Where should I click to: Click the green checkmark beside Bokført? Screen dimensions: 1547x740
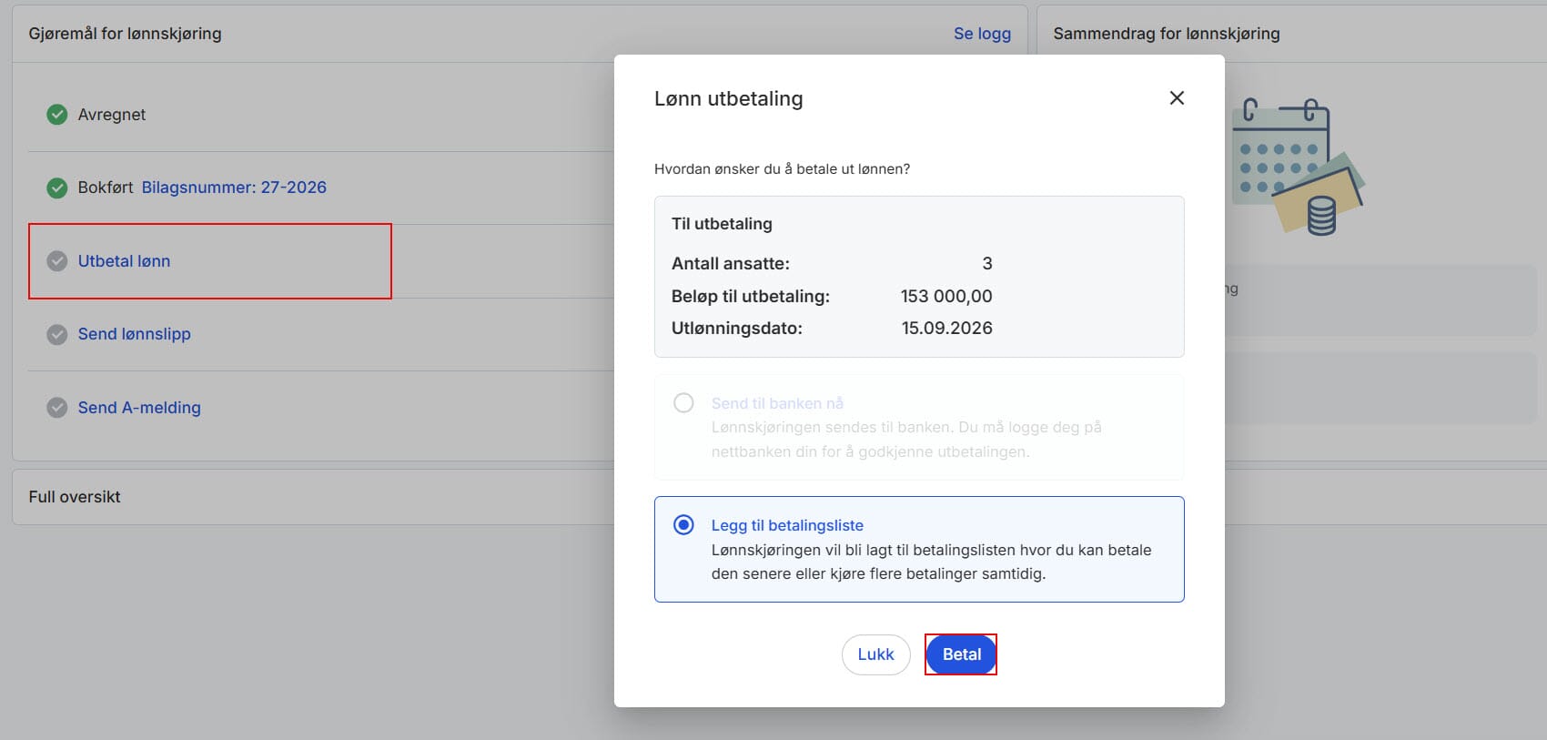click(57, 188)
